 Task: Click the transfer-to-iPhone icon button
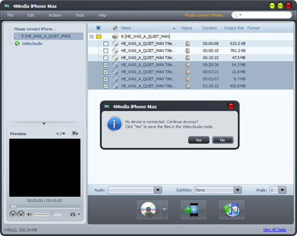point(193,210)
